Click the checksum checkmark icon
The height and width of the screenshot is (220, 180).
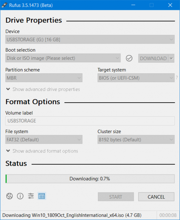click(129, 58)
